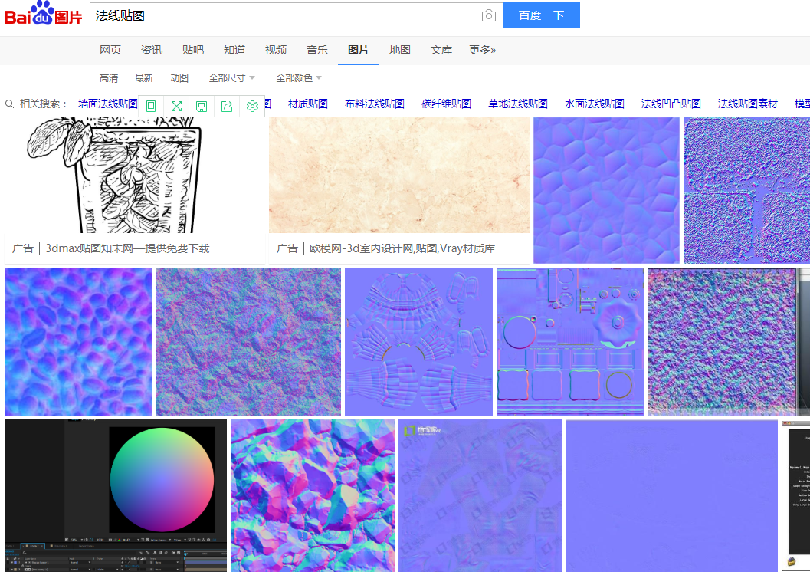Open the sharp rocky cliff normal map
810x572 pixels.
coord(313,495)
